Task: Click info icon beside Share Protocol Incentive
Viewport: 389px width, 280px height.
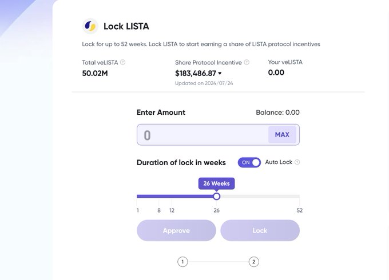Action: (x=247, y=62)
